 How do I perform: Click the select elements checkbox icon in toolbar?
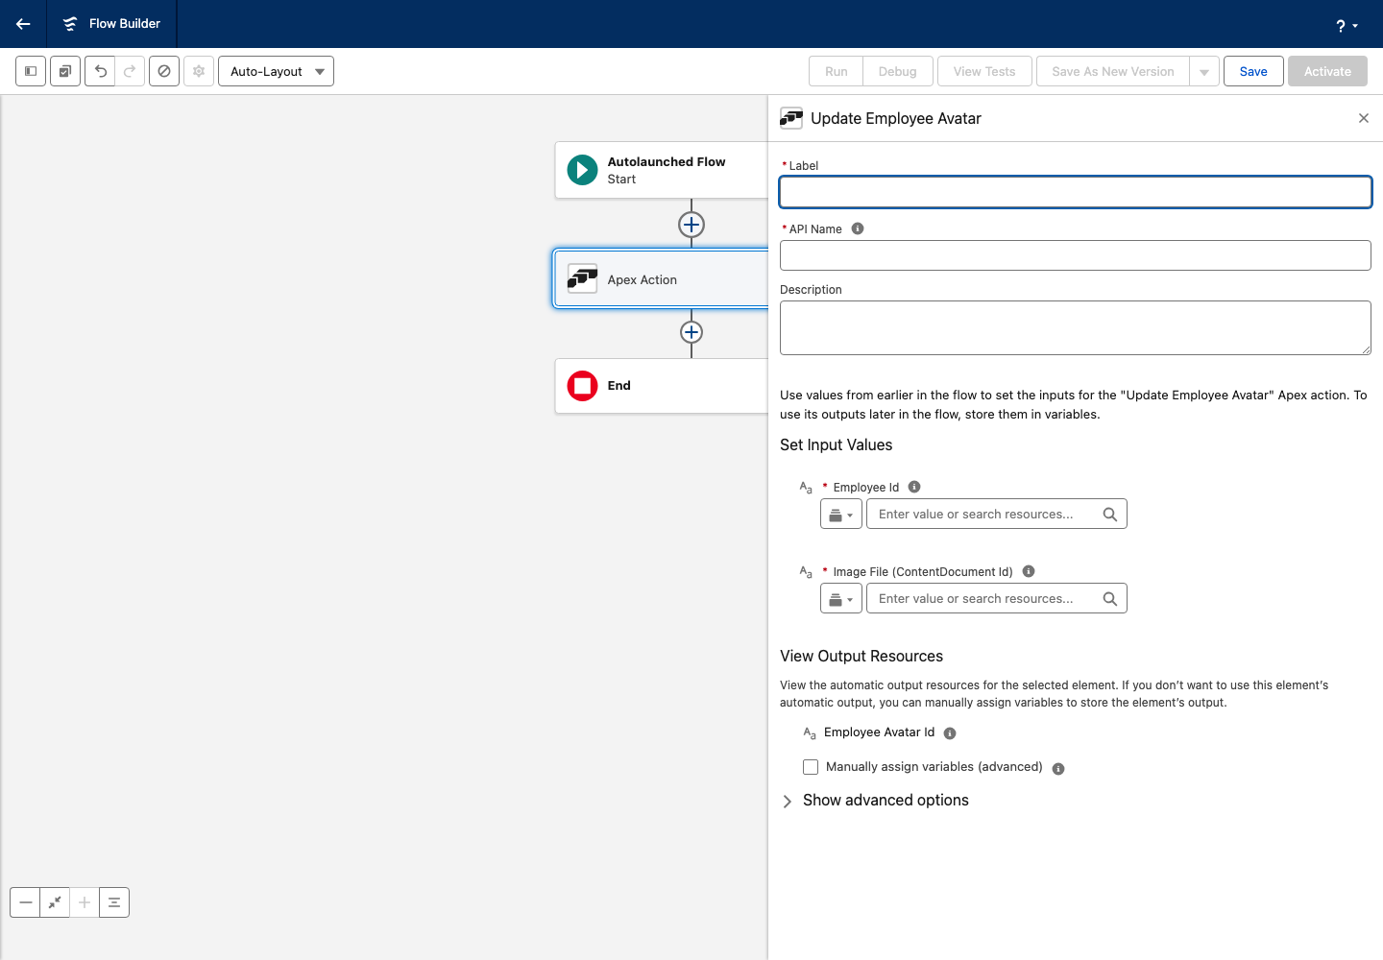(x=65, y=71)
